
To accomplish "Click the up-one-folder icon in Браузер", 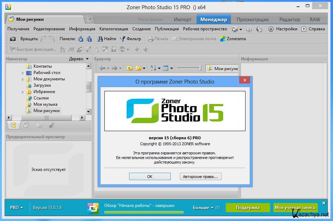I will point(129,68).
